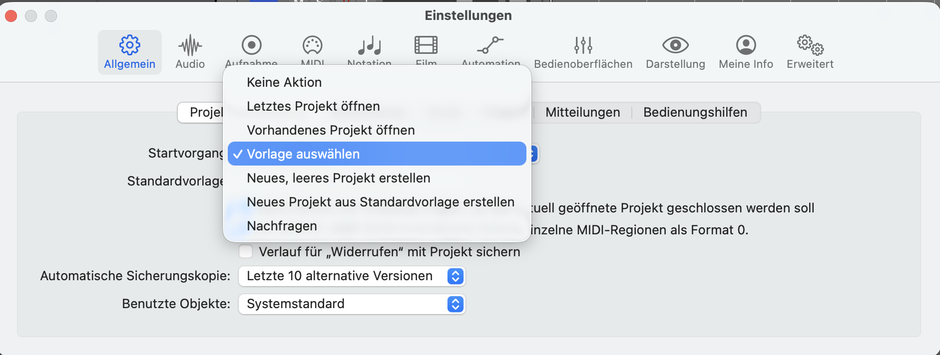Pick Neues, leeres Projekt erstellen
The width and height of the screenshot is (940, 355).
pos(338,178)
